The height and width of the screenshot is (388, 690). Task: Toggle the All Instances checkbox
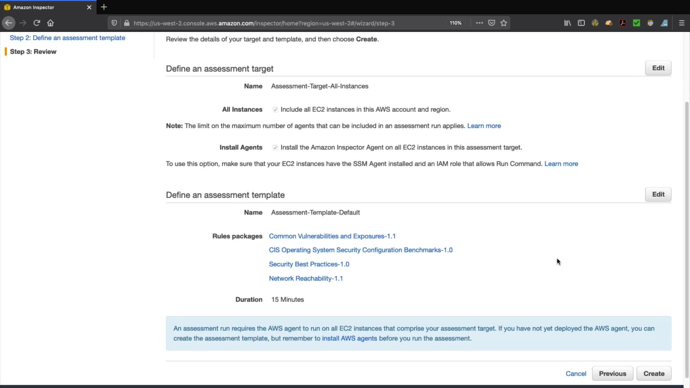275,110
